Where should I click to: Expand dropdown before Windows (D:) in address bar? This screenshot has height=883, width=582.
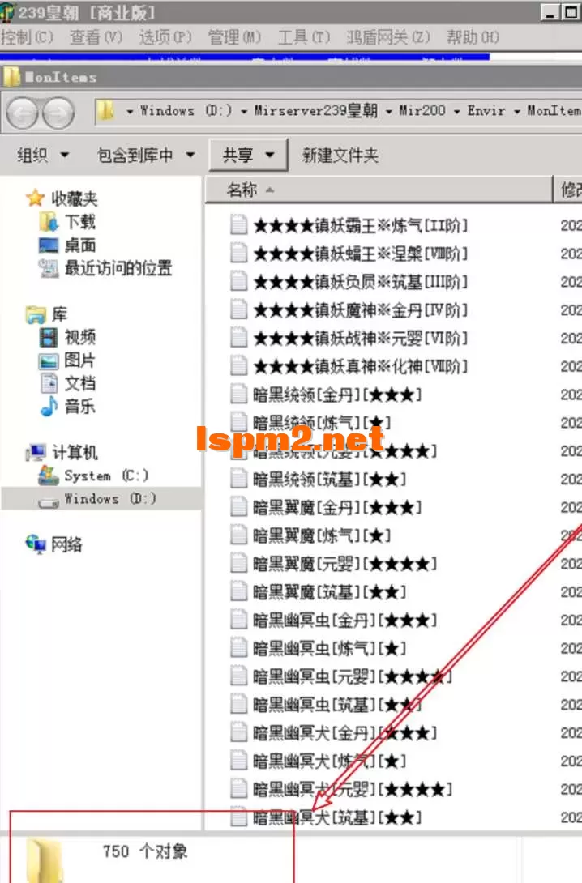[x=131, y=111]
